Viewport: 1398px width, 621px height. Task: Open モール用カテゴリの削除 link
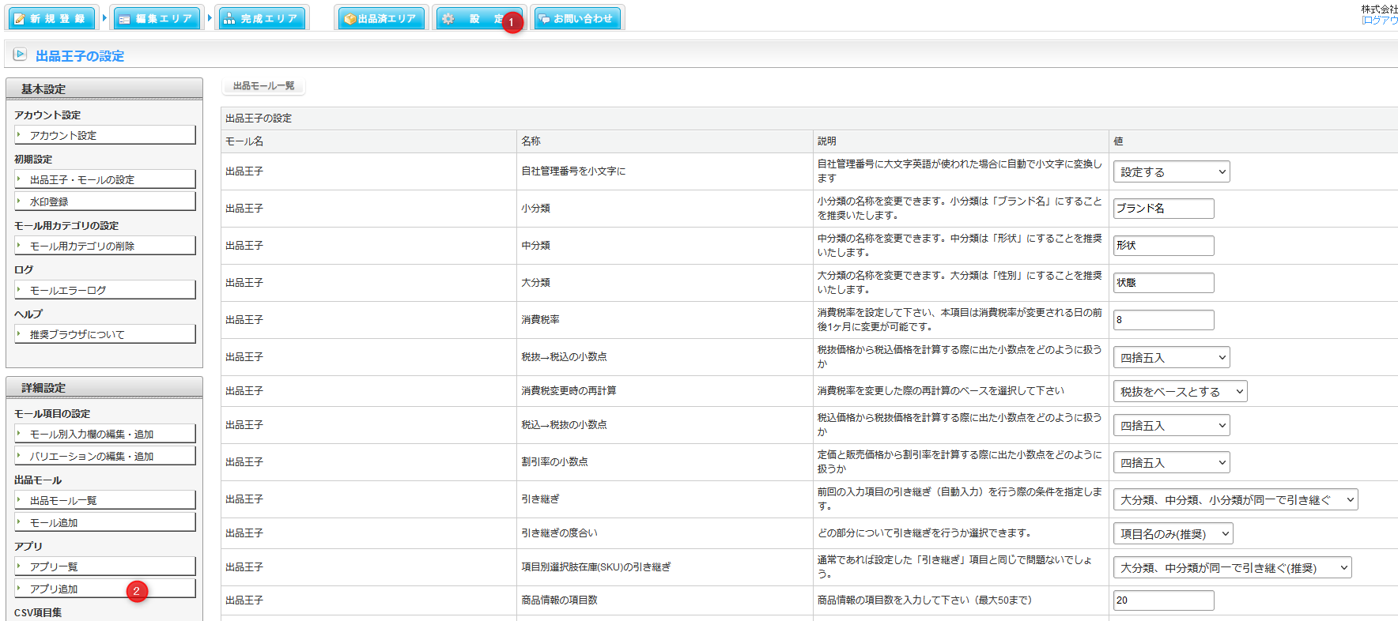pyautogui.click(x=105, y=246)
